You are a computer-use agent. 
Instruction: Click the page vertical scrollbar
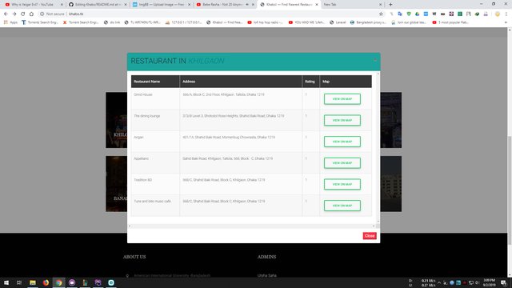(510, 190)
